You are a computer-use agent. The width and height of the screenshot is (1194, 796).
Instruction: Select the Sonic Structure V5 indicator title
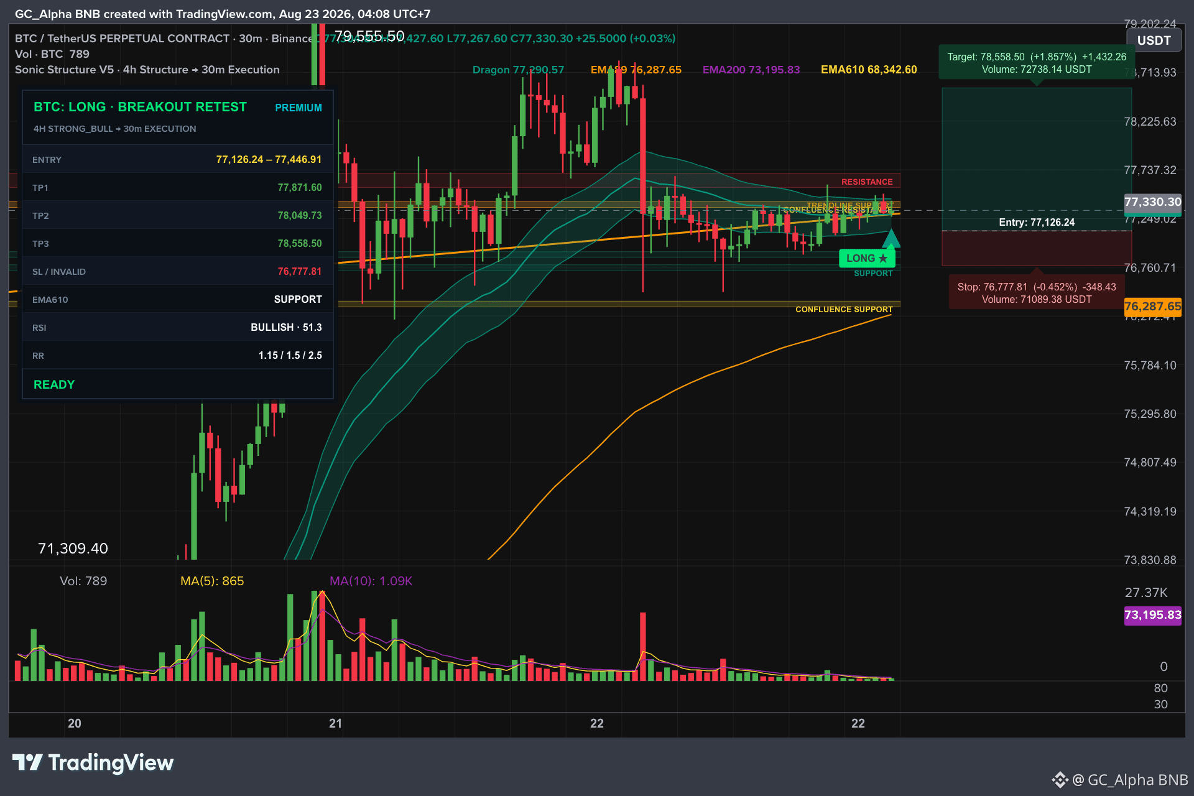[147, 70]
